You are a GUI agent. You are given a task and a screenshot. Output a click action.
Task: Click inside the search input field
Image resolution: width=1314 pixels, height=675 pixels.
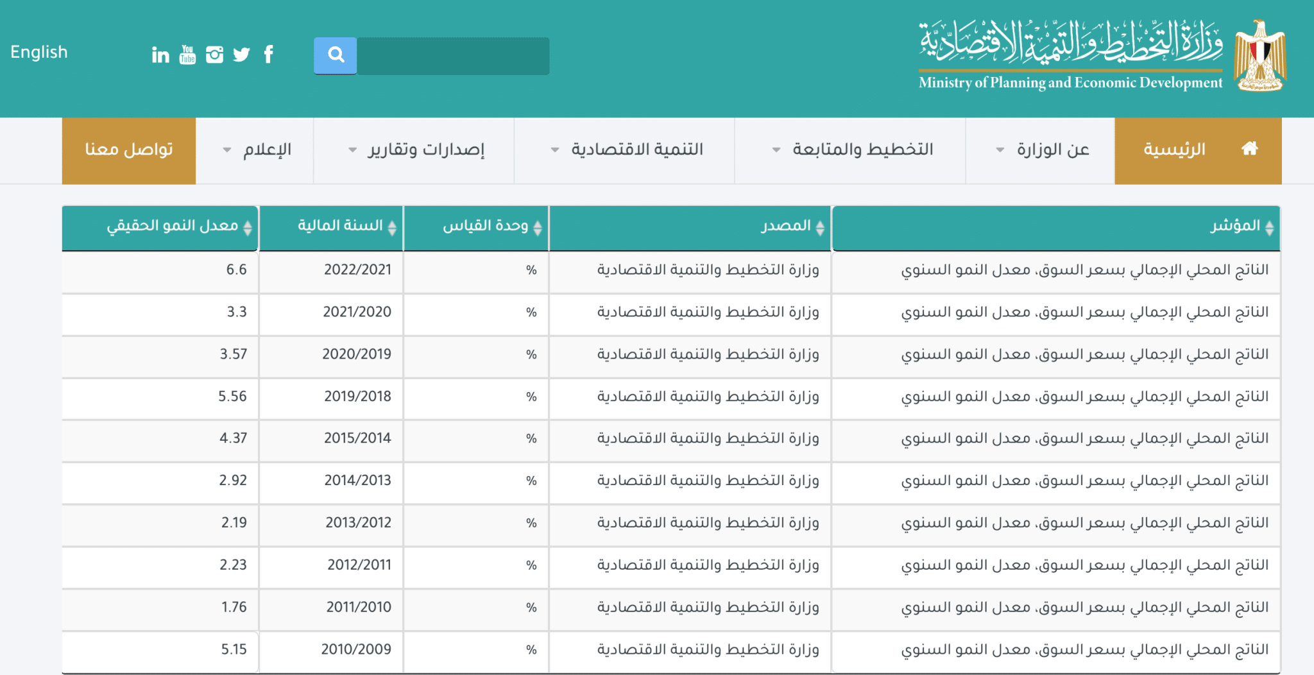pyautogui.click(x=452, y=55)
